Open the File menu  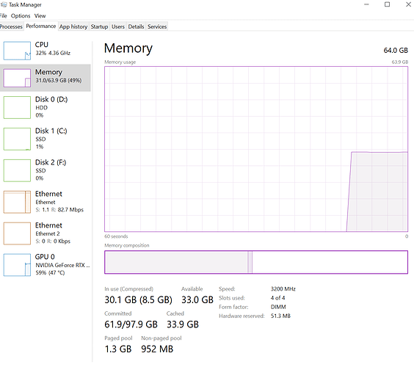[3, 16]
